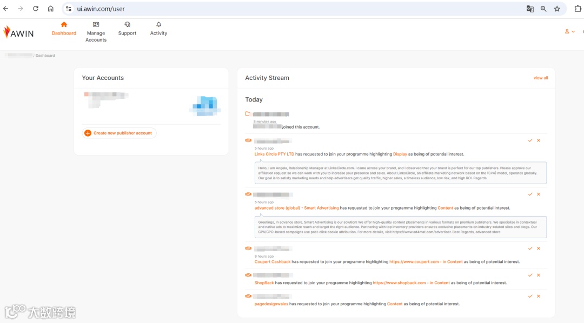
Task: Go back with the browser back arrow
Action: 5,9
